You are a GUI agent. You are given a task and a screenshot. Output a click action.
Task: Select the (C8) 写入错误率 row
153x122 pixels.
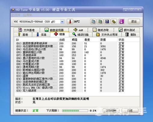point(77,91)
